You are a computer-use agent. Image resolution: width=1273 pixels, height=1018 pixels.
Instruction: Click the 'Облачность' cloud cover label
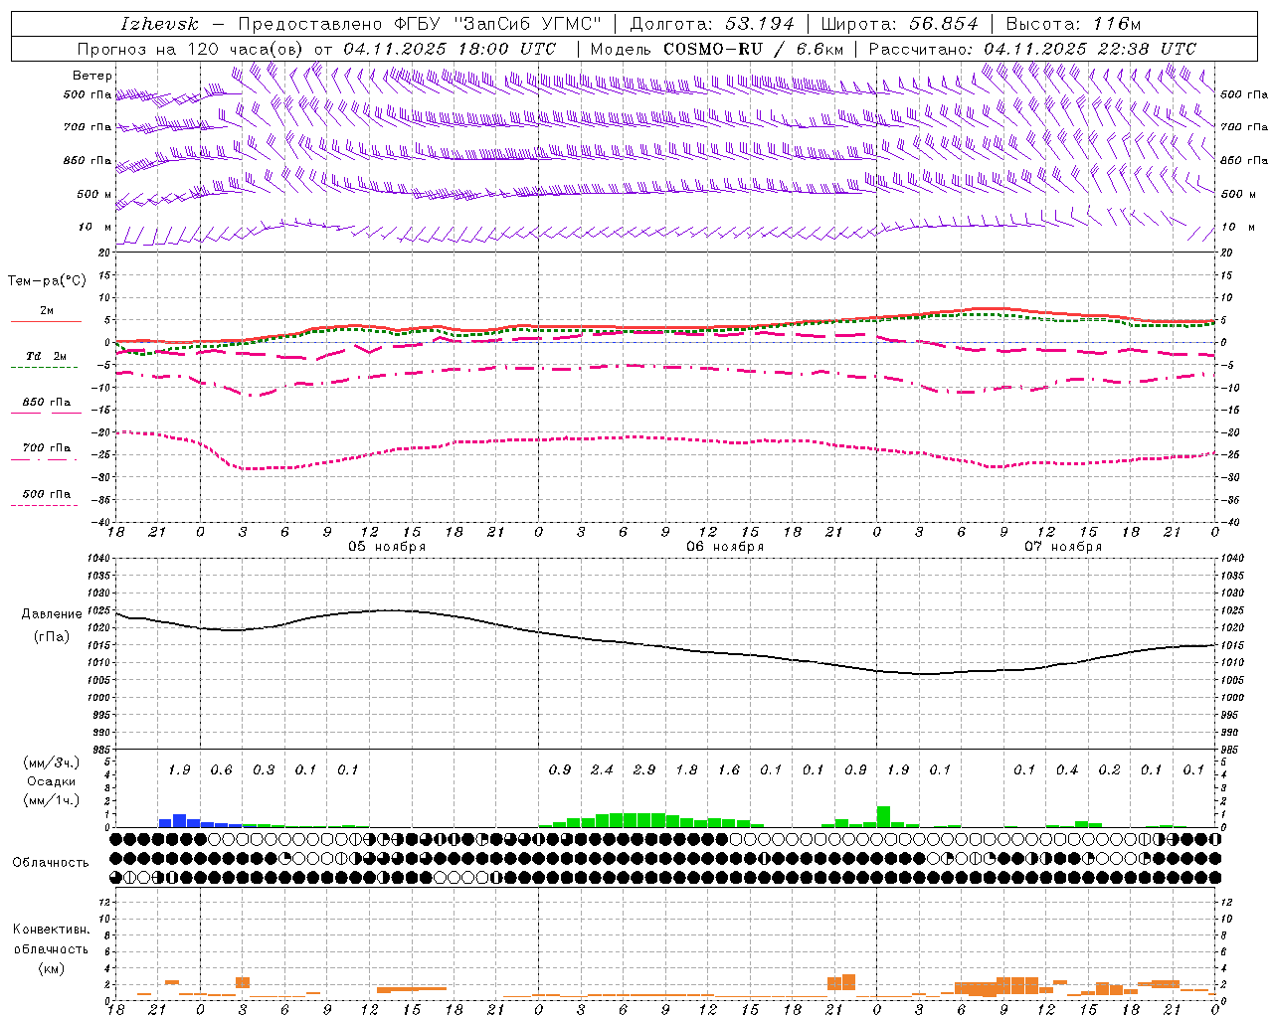(51, 862)
